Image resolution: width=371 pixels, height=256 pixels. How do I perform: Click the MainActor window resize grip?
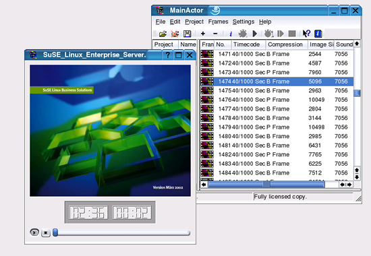click(359, 199)
